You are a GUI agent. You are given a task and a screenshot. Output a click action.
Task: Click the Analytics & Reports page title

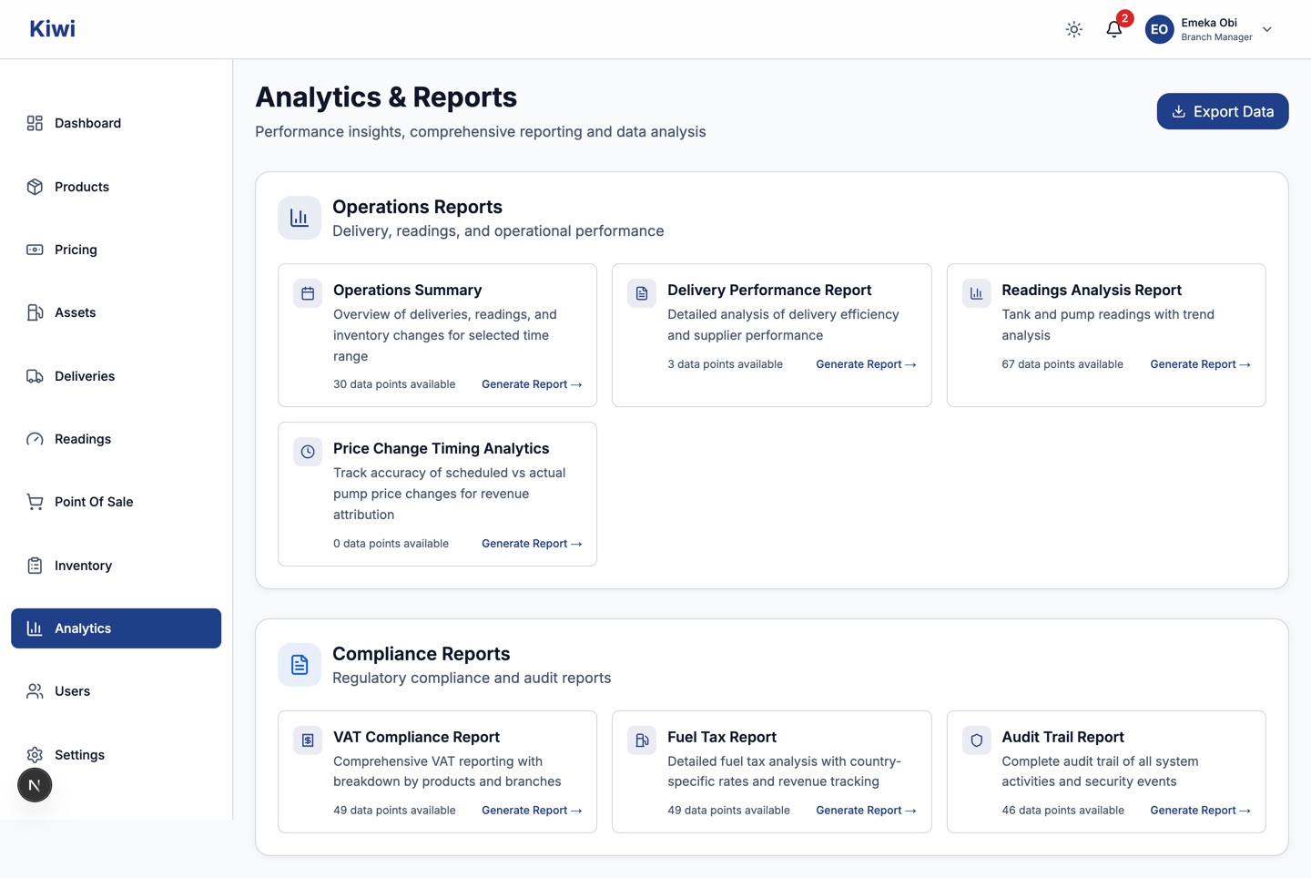click(x=386, y=97)
